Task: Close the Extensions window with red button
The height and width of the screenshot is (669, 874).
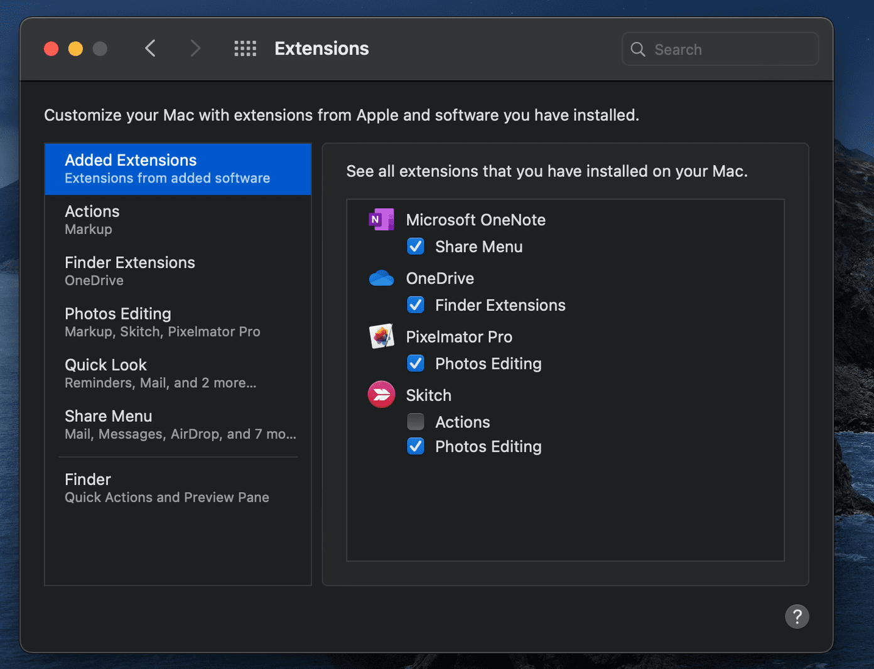Action: (x=51, y=49)
